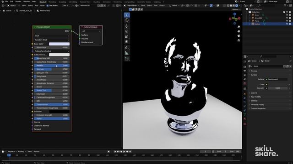Open the Render menu

18,1
